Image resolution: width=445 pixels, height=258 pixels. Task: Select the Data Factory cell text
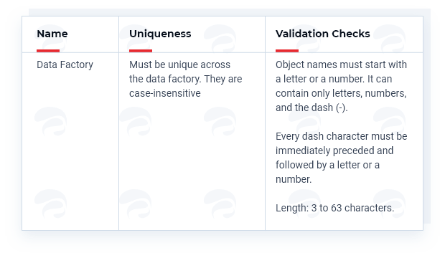click(65, 65)
